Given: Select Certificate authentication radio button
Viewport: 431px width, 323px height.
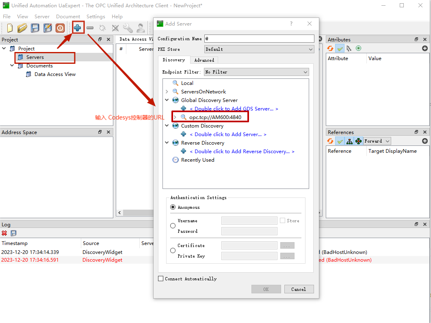Looking at the screenshot, I should click(x=173, y=250).
